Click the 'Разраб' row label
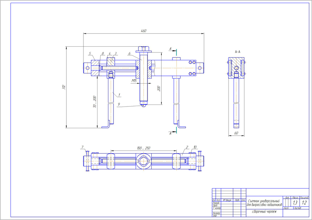 (x=216, y=203)
